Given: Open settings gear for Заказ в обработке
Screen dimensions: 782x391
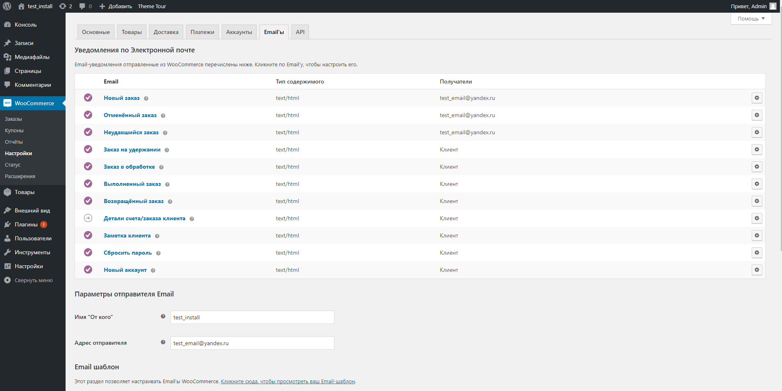Looking at the screenshot, I should (757, 167).
